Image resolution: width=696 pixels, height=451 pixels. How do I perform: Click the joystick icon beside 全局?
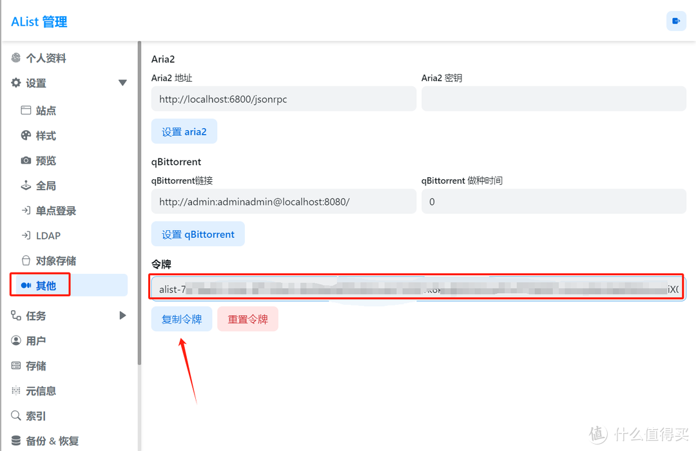tap(26, 186)
